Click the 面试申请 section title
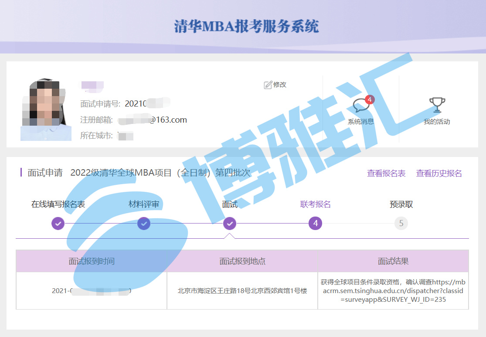The image size is (486, 337). (45, 173)
